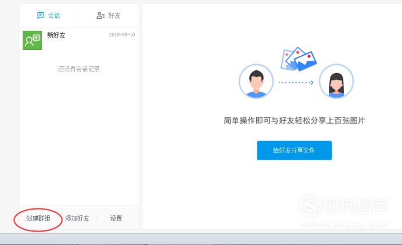Viewport: 402px width, 245px height.
Task: Switch to the 会话 tab
Action: [x=49, y=15]
